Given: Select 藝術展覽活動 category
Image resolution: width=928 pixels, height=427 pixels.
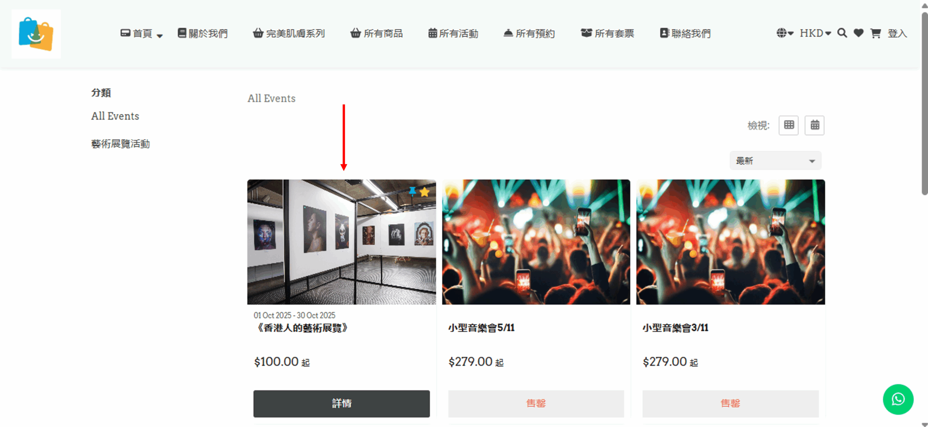Looking at the screenshot, I should pos(120,144).
